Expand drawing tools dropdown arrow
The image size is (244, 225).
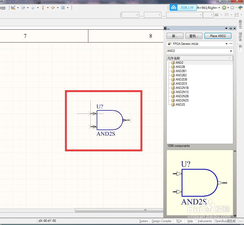[18, 8]
